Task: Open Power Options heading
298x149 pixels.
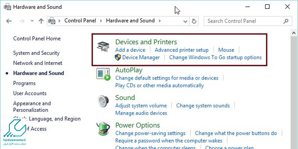Action: (x=137, y=126)
